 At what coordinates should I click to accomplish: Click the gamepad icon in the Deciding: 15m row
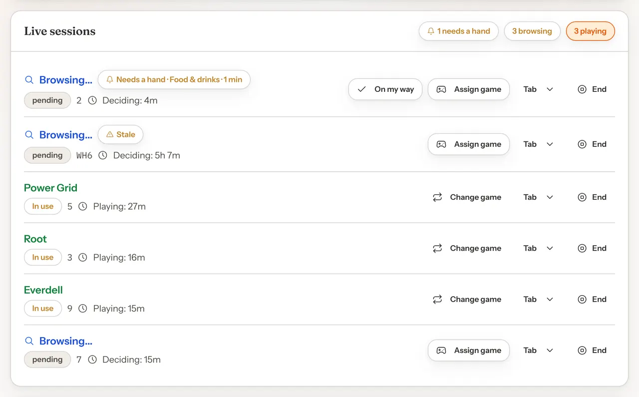pyautogui.click(x=441, y=351)
